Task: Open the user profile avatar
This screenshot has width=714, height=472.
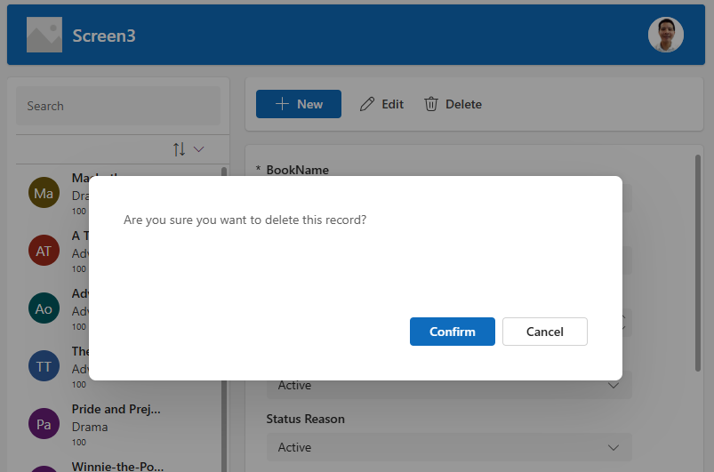Action: tap(665, 36)
